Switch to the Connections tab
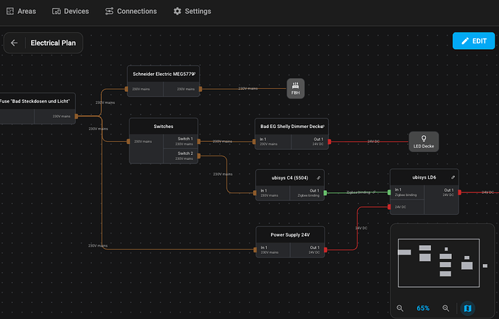 pyautogui.click(x=131, y=11)
